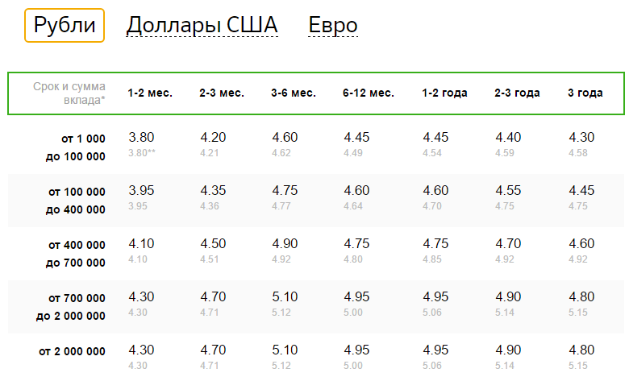629x377 pixels.
Task: Select the 3 года column header
Action: point(585,93)
